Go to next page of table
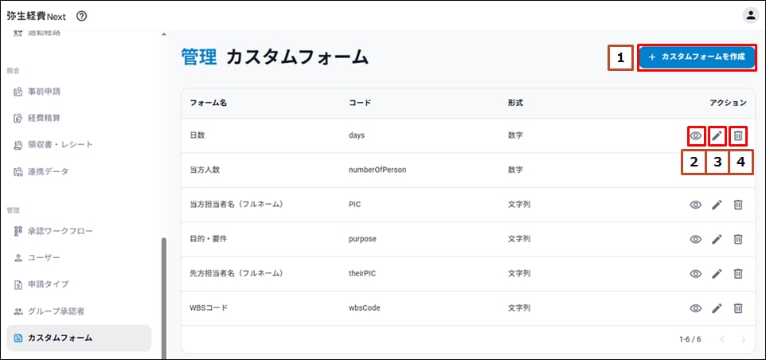The width and height of the screenshot is (766, 360). click(x=743, y=339)
